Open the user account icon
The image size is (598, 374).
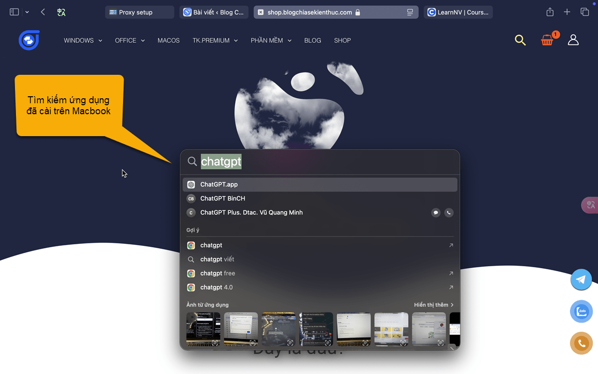pos(573,40)
